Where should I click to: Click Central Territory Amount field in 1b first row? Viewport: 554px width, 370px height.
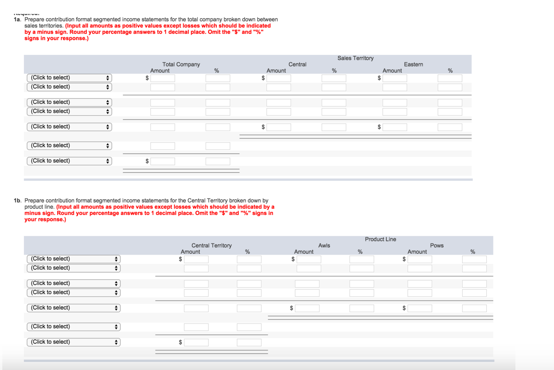[196, 259]
